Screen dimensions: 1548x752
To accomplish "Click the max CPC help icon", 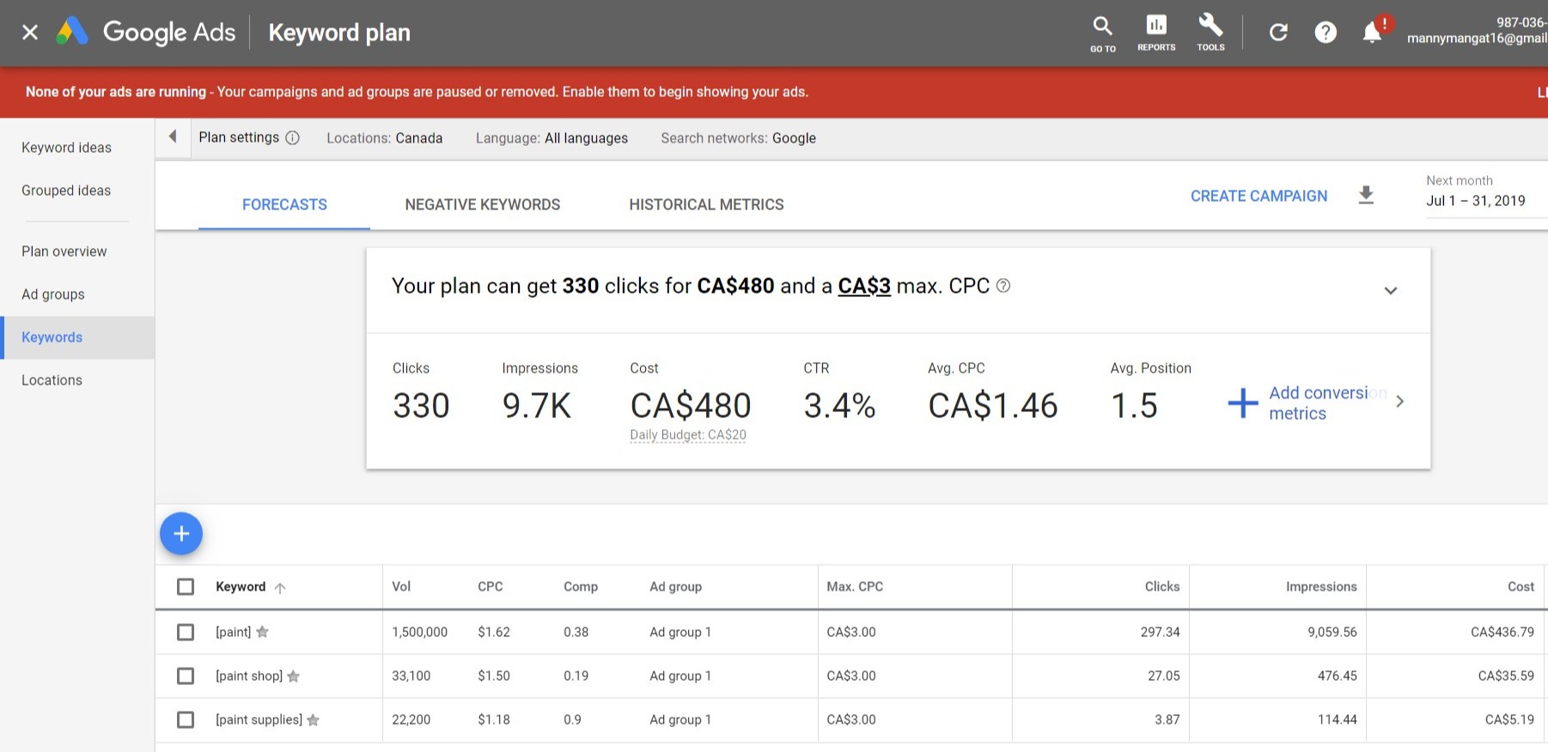I will click(x=1003, y=286).
